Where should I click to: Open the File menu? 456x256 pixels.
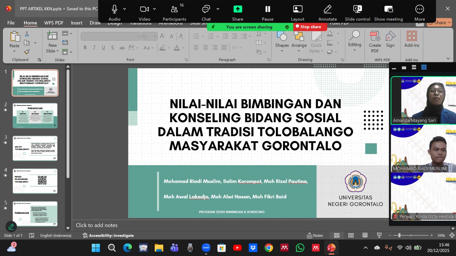(11, 23)
